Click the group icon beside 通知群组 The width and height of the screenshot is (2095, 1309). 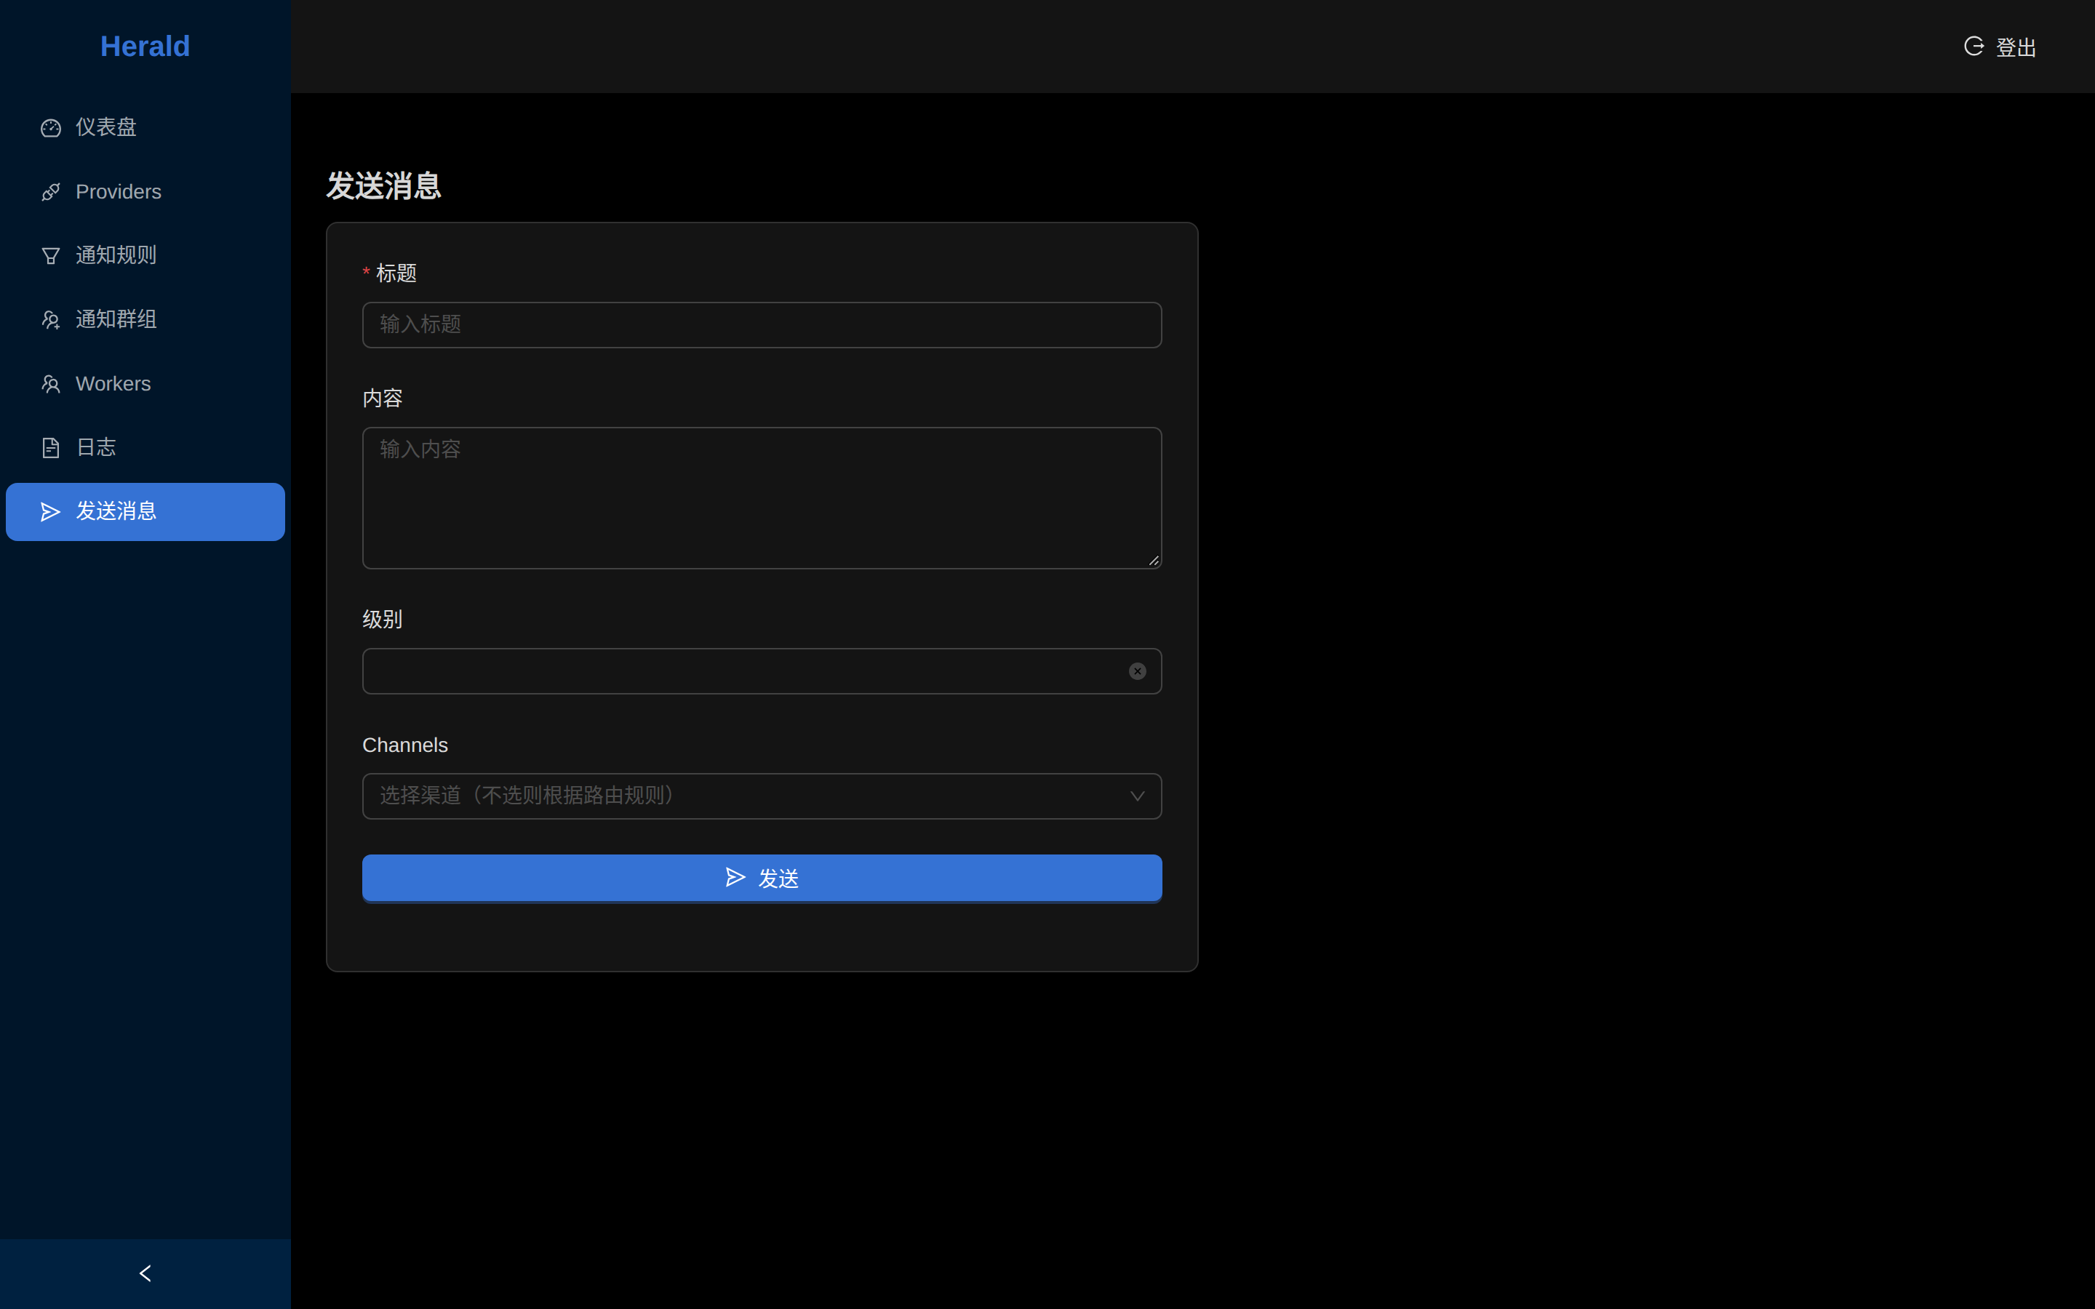click(x=51, y=320)
